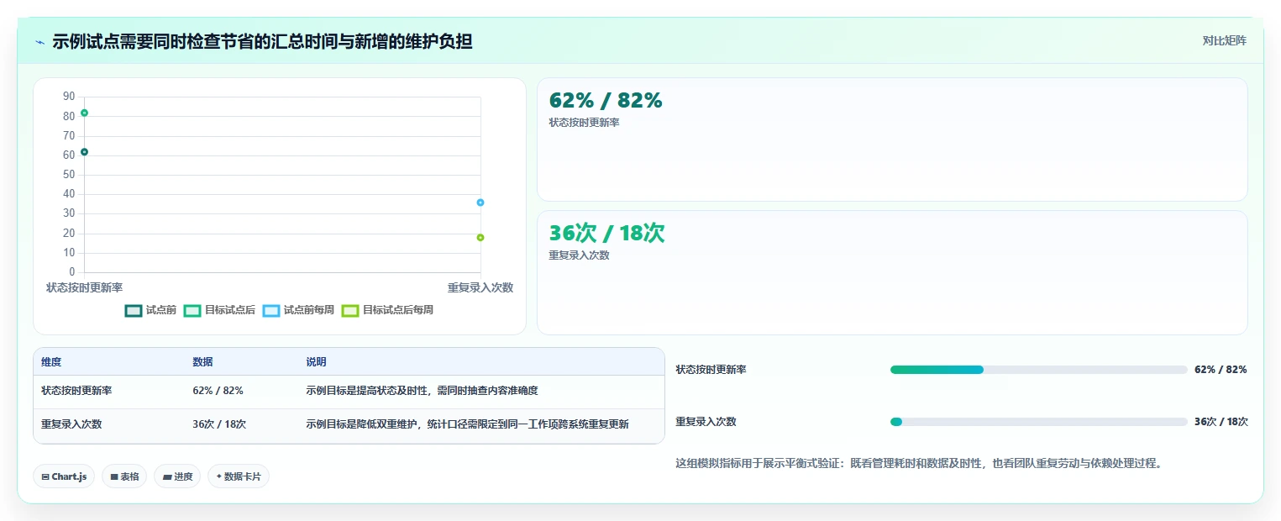Toggle the 目标试点后每周 legend item
Viewport: 1281px width, 521px height.
388,310
